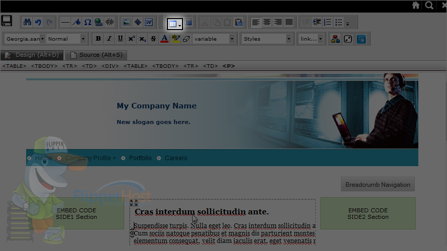Open the link… dropdown
The height and width of the screenshot is (251, 447).
[x=311, y=39]
